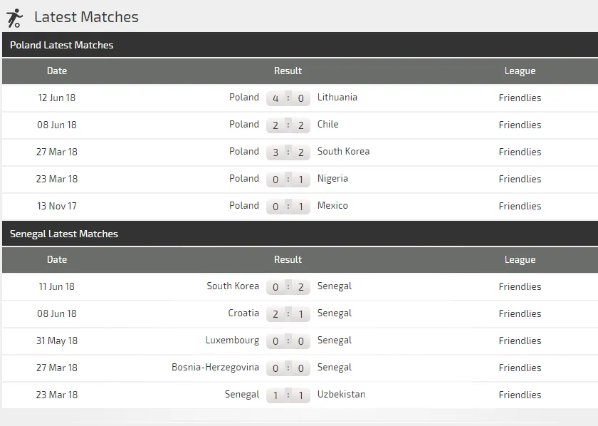Open the Uzbekistan team link
Screen dimensions: 598x426
click(x=341, y=395)
